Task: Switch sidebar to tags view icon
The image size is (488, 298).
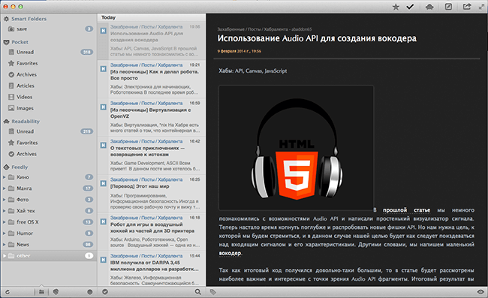Action: (56, 292)
